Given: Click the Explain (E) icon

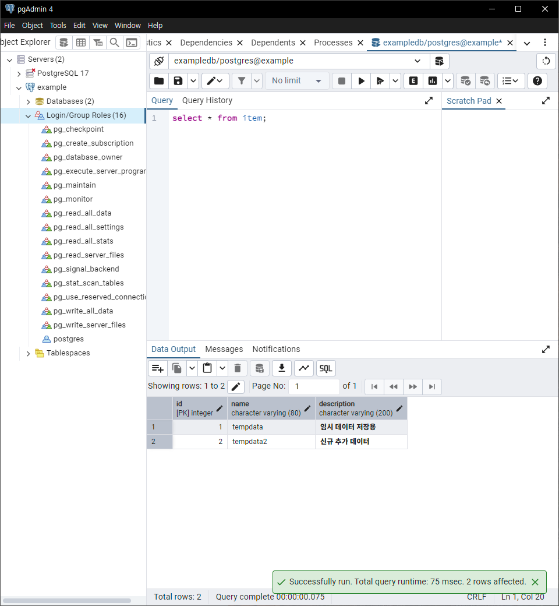Looking at the screenshot, I should [x=413, y=81].
